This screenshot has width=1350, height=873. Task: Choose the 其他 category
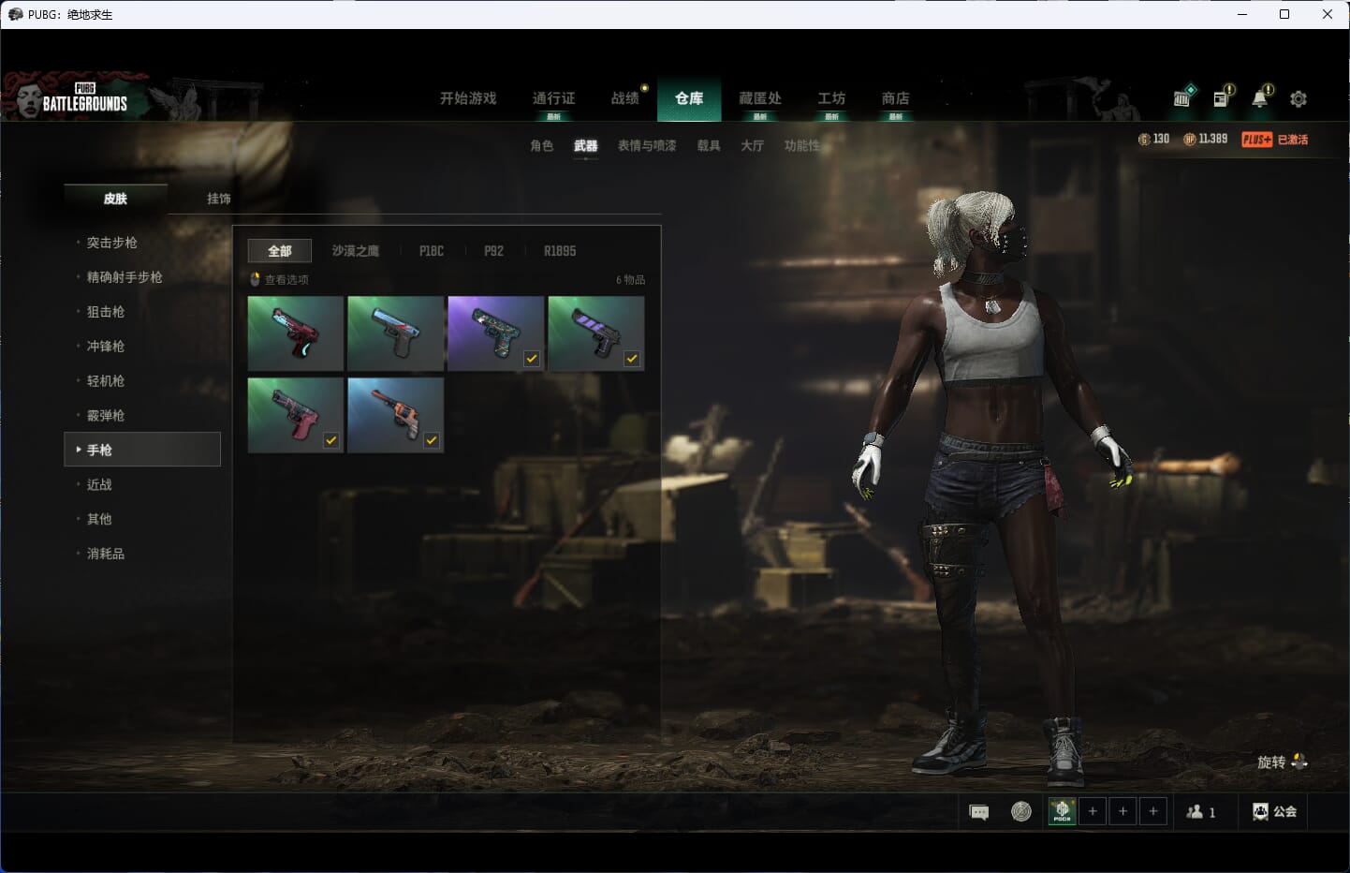[x=99, y=519]
